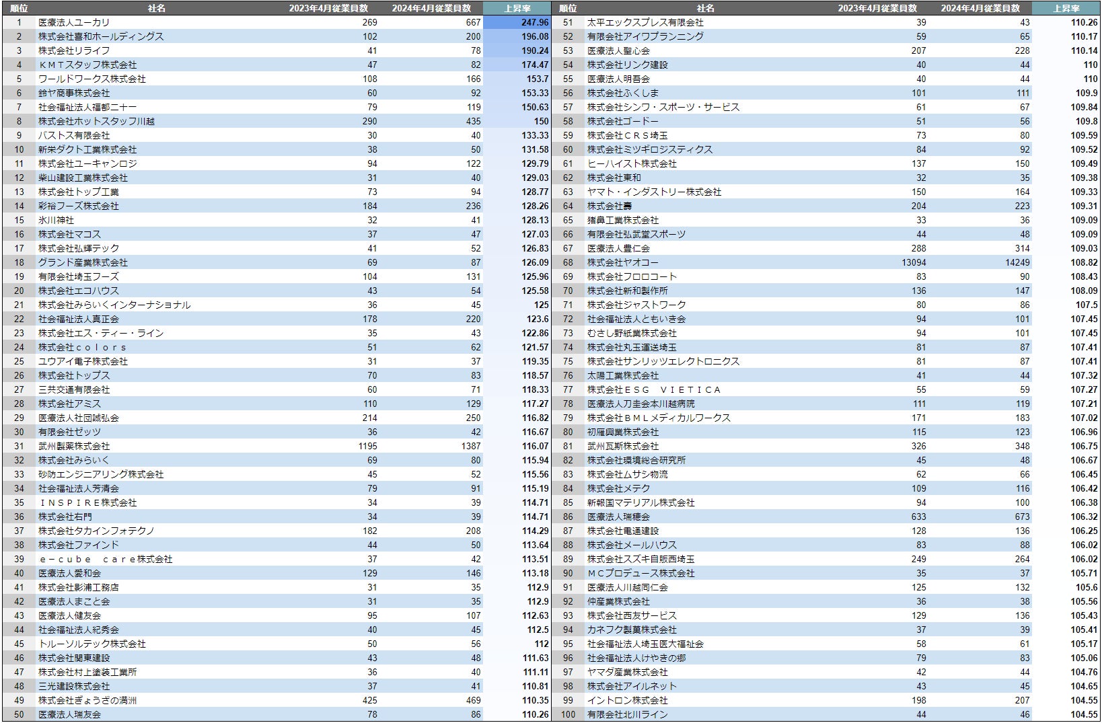The image size is (1102, 723).
Task: Click on 株式会社リンク建設
Action: (x=628, y=65)
